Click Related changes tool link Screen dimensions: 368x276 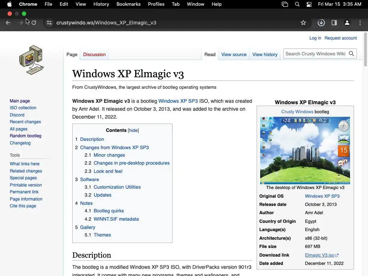(26, 171)
